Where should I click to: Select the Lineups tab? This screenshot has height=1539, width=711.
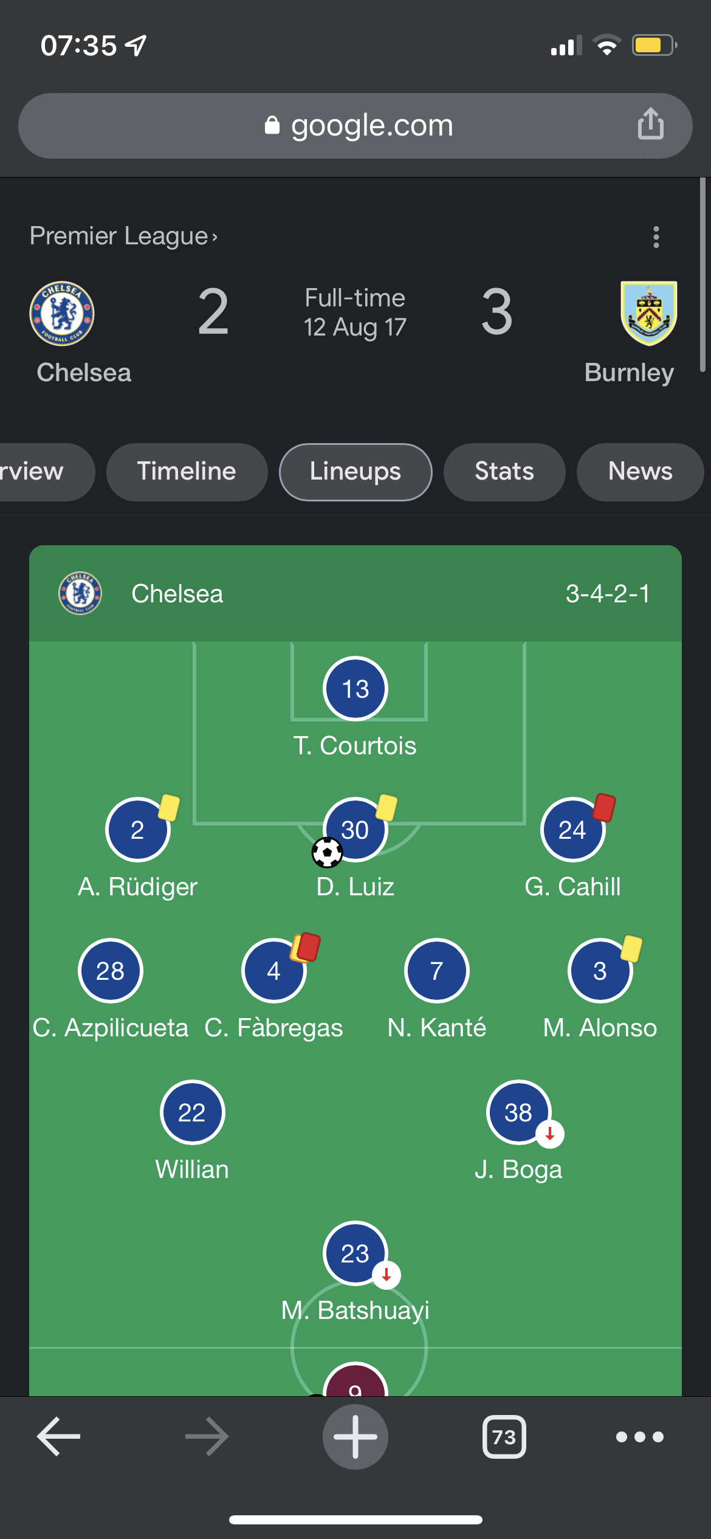click(x=355, y=472)
